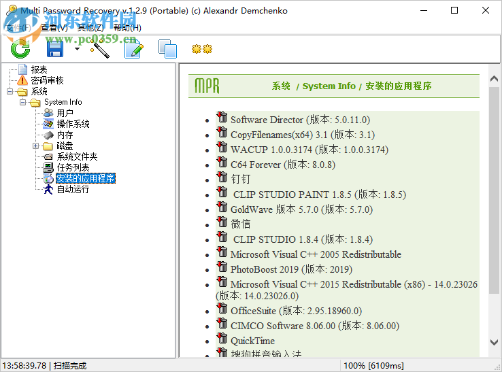Image resolution: width=502 pixels, height=372 pixels.
Task: Click the scroll down arrow of content pane
Action: (x=494, y=342)
